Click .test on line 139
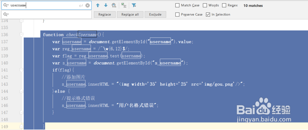The image size is (308, 130). (x=114, y=56)
